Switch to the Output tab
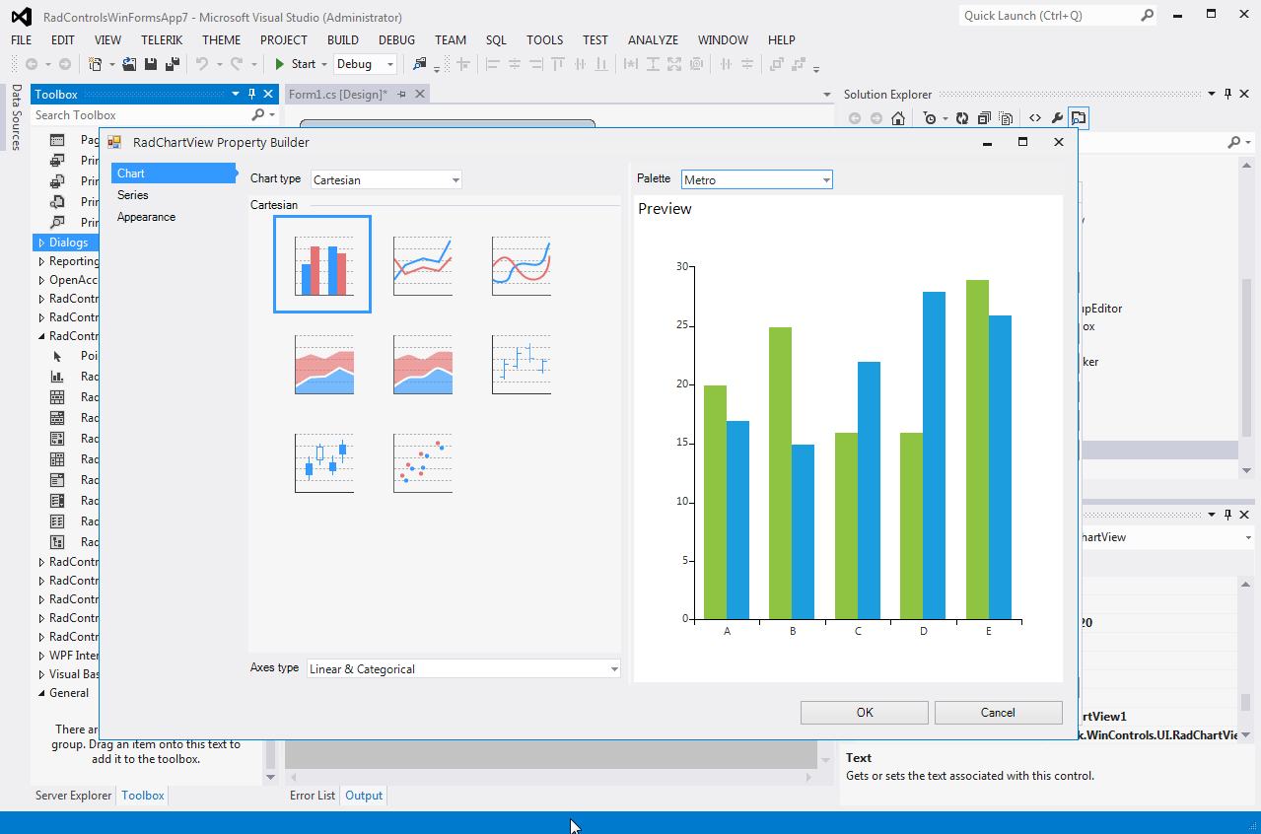 click(x=364, y=796)
